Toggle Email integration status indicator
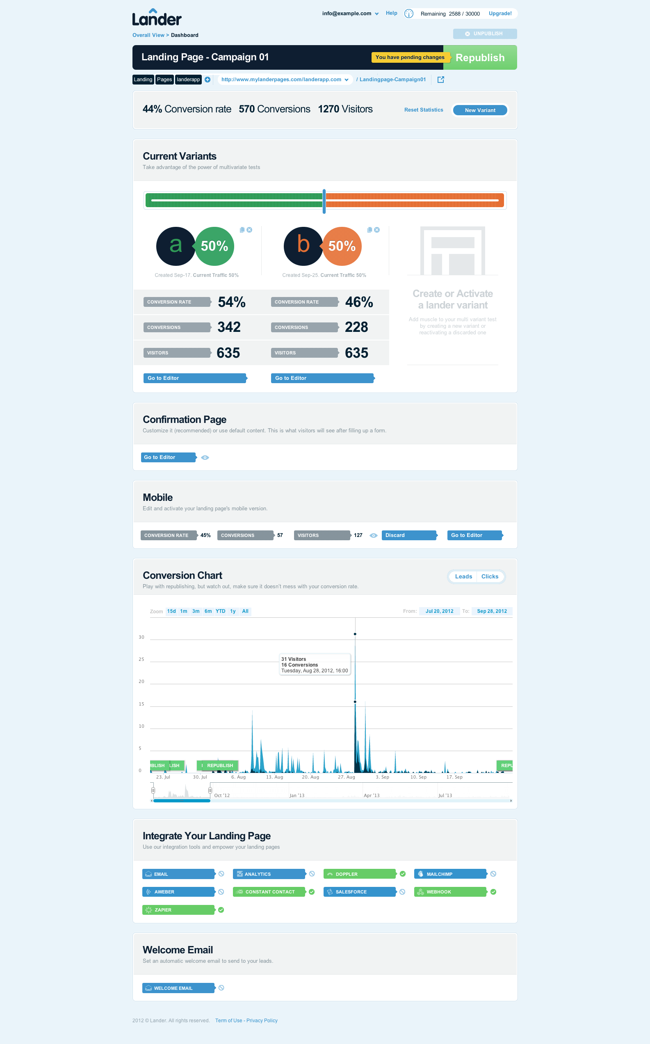The width and height of the screenshot is (650, 1044). [x=221, y=874]
